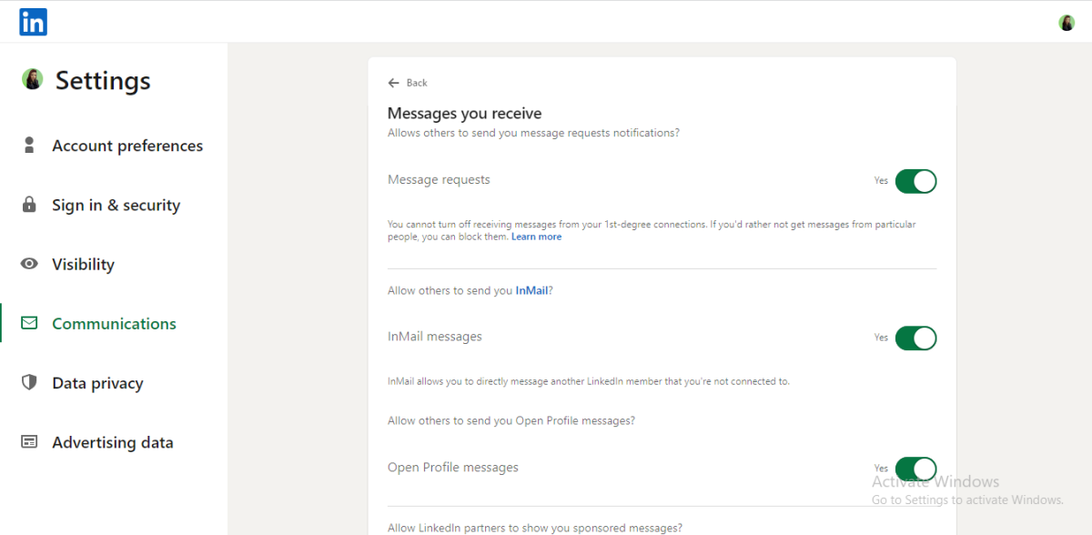The height and width of the screenshot is (535, 1092).
Task: Click the envelope icon beside Communications
Action: (x=30, y=323)
